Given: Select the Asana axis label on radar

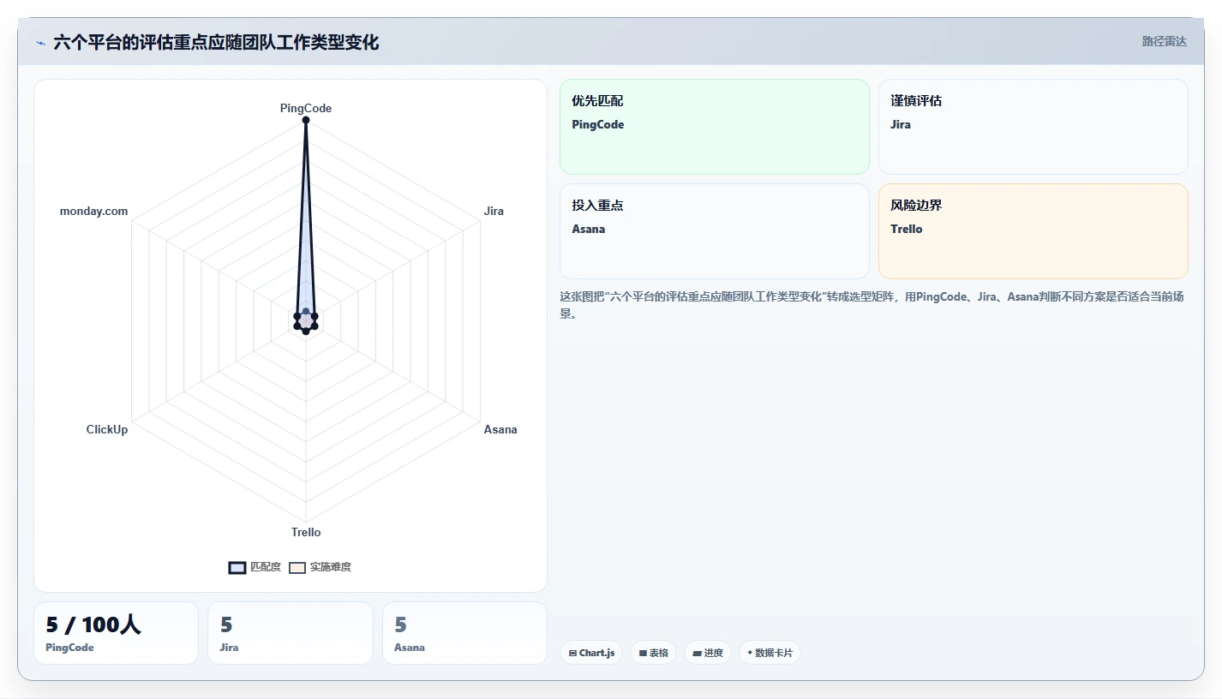Looking at the screenshot, I should pyautogui.click(x=500, y=429).
